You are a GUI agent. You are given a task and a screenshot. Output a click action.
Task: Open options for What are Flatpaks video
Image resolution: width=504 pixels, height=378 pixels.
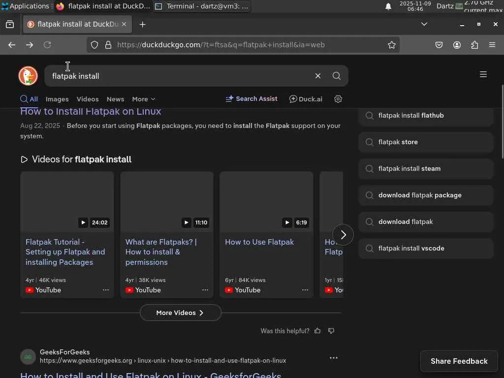click(205, 290)
